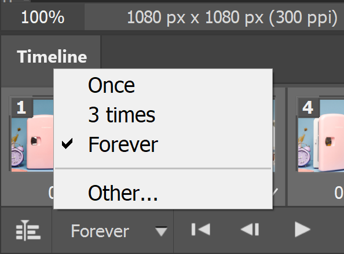Image resolution: width=344 pixels, height=254 pixels.
Task: Open frame 1's delay time value
Action: [51, 193]
